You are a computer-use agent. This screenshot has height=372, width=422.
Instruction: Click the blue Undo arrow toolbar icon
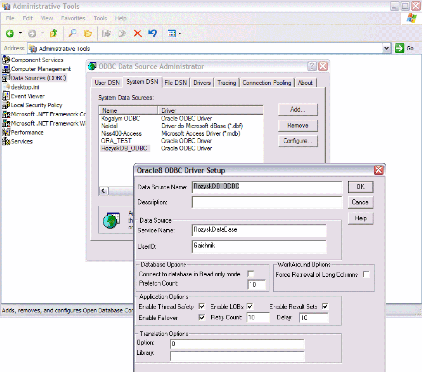(152, 33)
